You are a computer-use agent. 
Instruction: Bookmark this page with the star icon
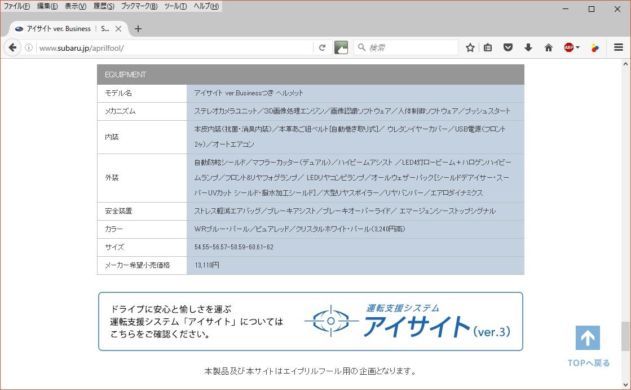[470, 47]
